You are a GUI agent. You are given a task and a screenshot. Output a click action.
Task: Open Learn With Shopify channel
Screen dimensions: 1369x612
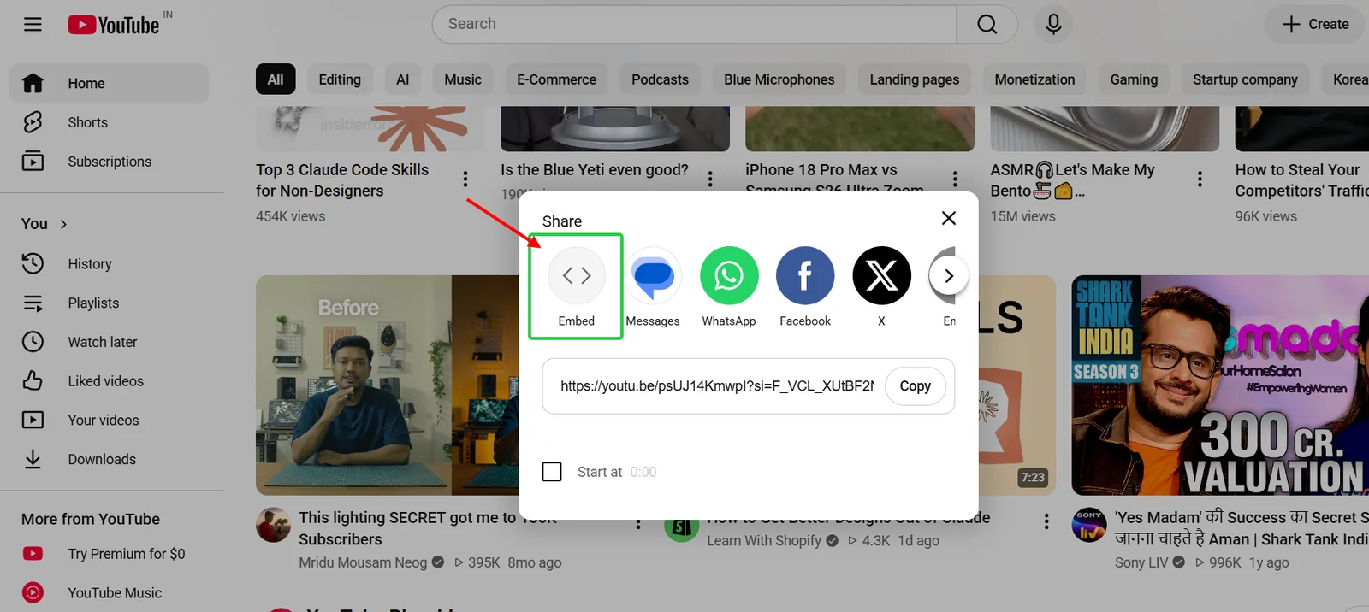(x=764, y=540)
